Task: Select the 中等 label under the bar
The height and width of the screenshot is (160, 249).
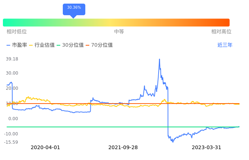Action: point(119,32)
